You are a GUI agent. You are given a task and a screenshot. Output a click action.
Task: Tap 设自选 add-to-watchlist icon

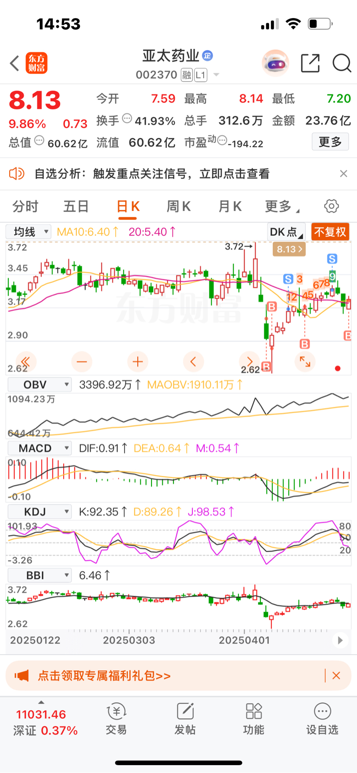(x=322, y=719)
